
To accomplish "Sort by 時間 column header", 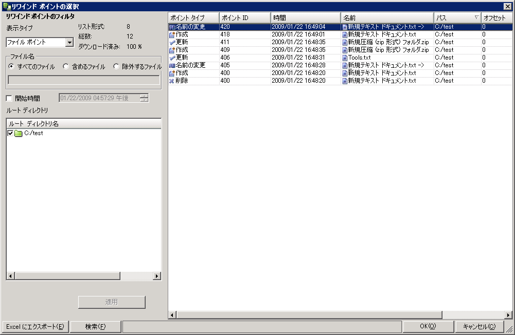I will (306, 17).
